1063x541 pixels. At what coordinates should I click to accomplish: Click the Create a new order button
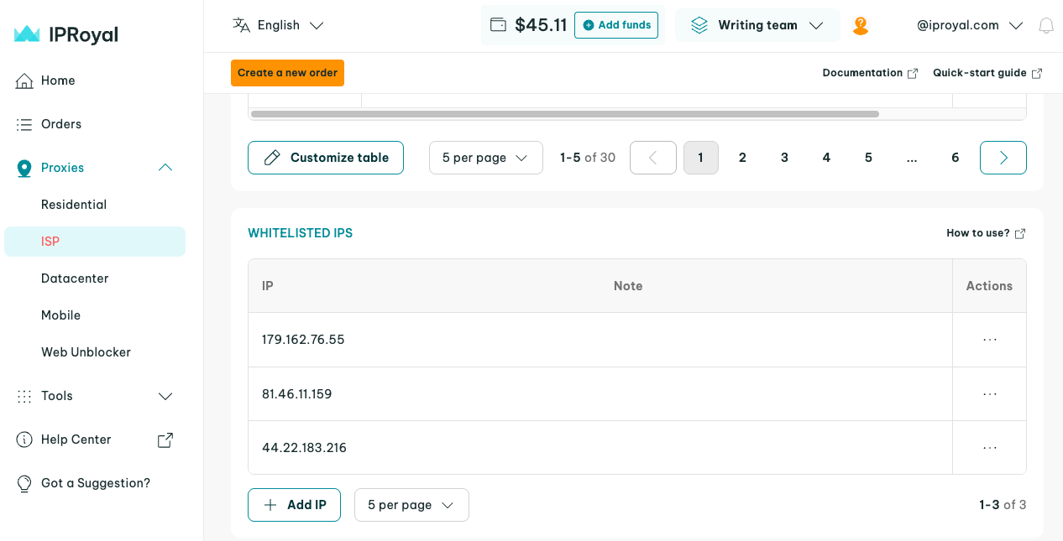pyautogui.click(x=287, y=73)
